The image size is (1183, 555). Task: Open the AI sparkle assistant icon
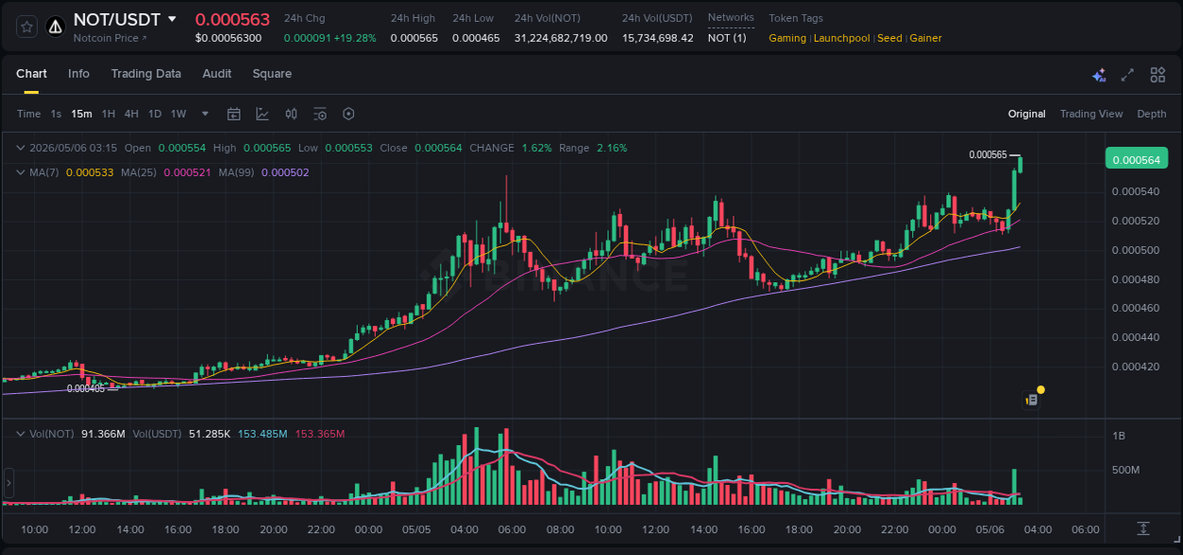pyautogui.click(x=1099, y=75)
